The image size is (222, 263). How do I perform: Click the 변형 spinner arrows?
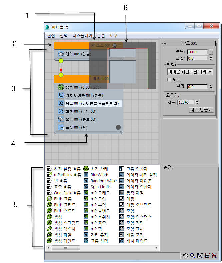[211, 58]
